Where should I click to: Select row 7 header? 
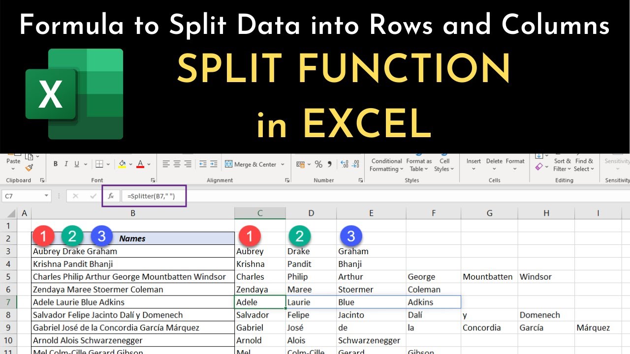tap(9, 302)
